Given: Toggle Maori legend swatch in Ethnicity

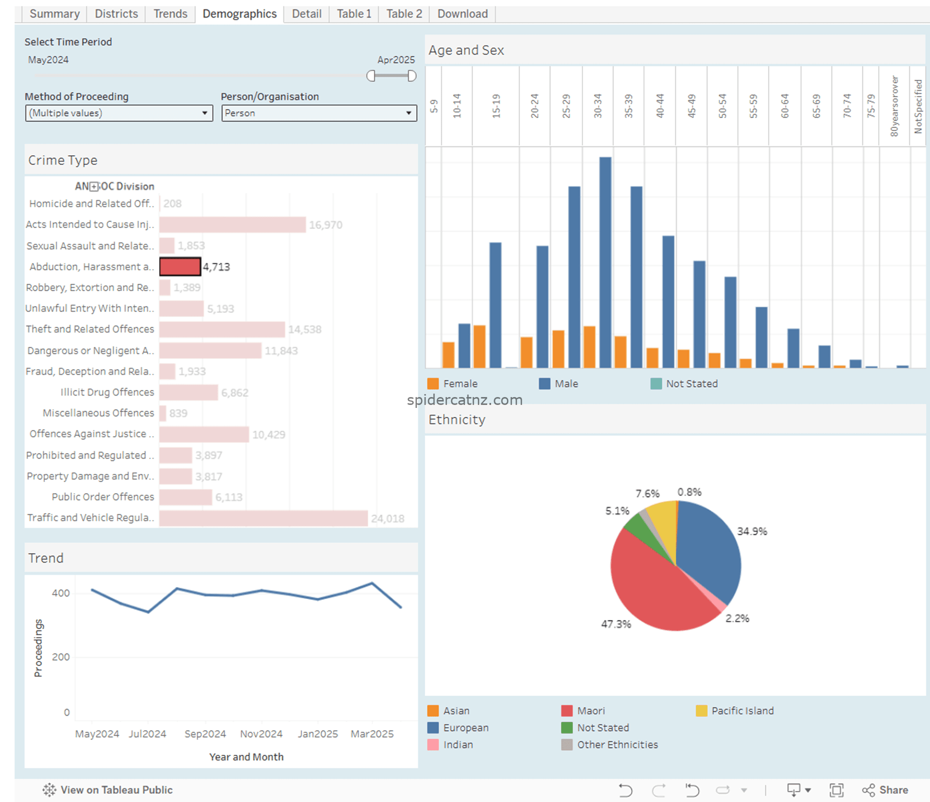Looking at the screenshot, I should [x=567, y=711].
